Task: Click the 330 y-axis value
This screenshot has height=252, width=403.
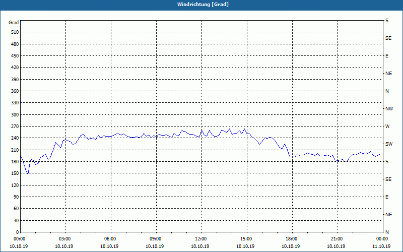Action: point(15,103)
